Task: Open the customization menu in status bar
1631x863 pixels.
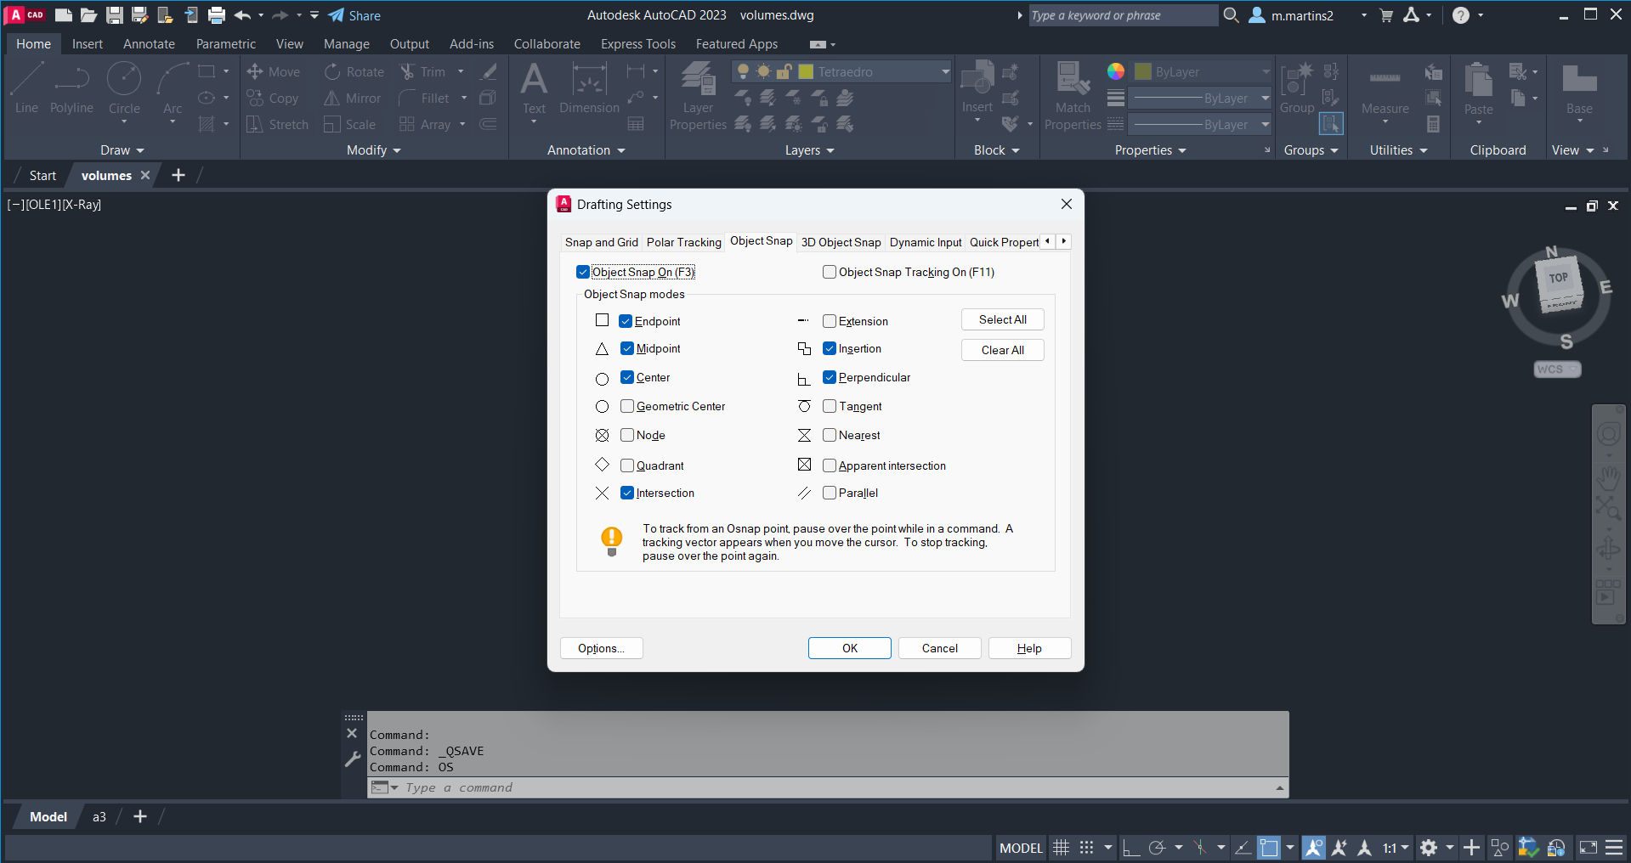Action: point(1614,848)
